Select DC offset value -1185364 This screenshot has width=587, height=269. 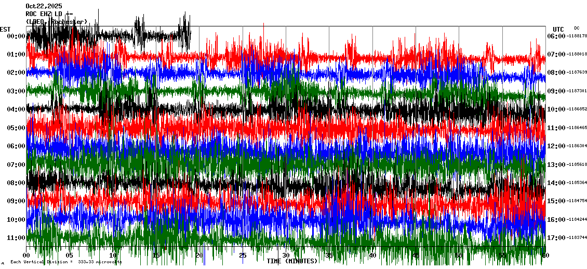[576, 182]
